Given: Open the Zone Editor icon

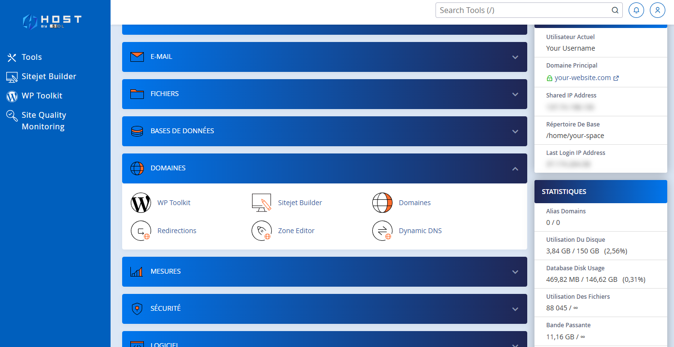Looking at the screenshot, I should click(262, 231).
